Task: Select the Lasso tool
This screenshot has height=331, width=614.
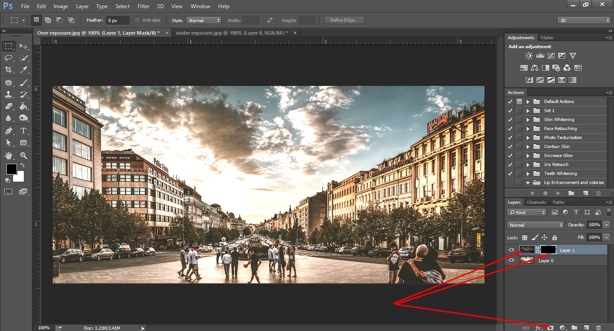Action: pos(9,58)
